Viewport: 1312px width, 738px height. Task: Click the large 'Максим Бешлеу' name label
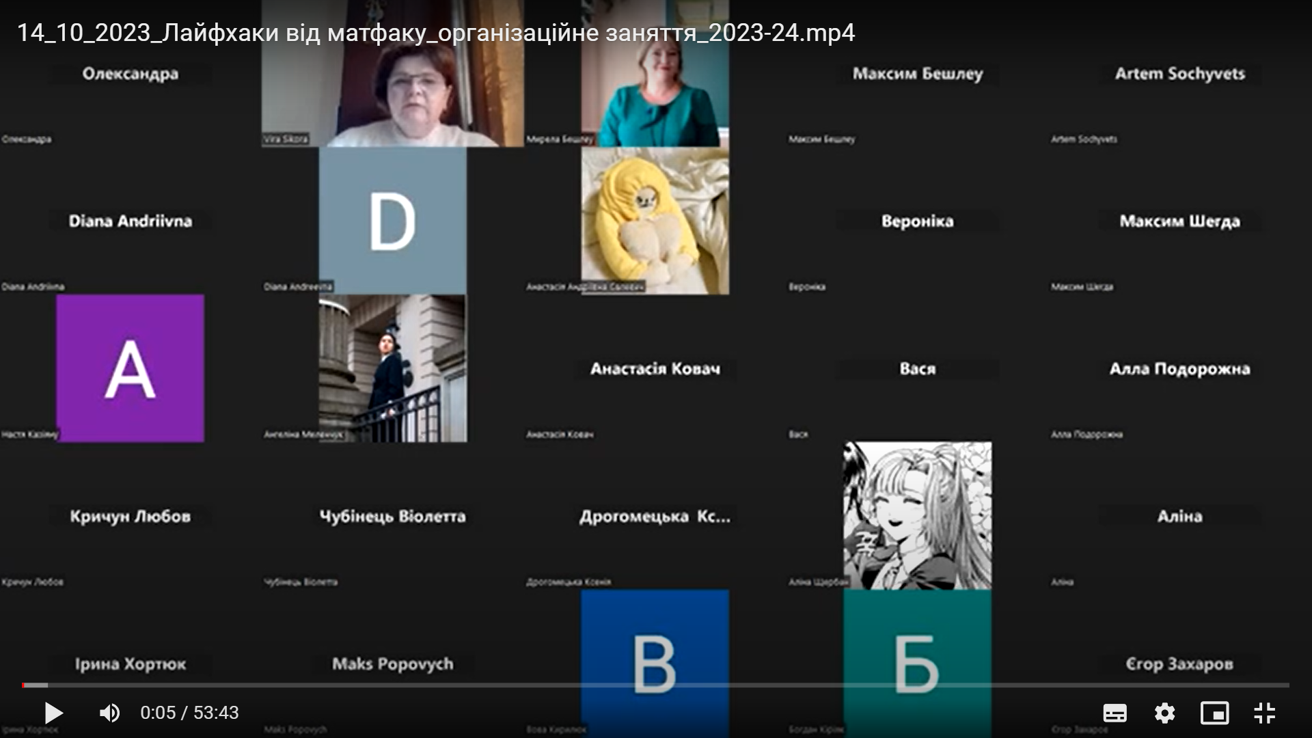918,74
